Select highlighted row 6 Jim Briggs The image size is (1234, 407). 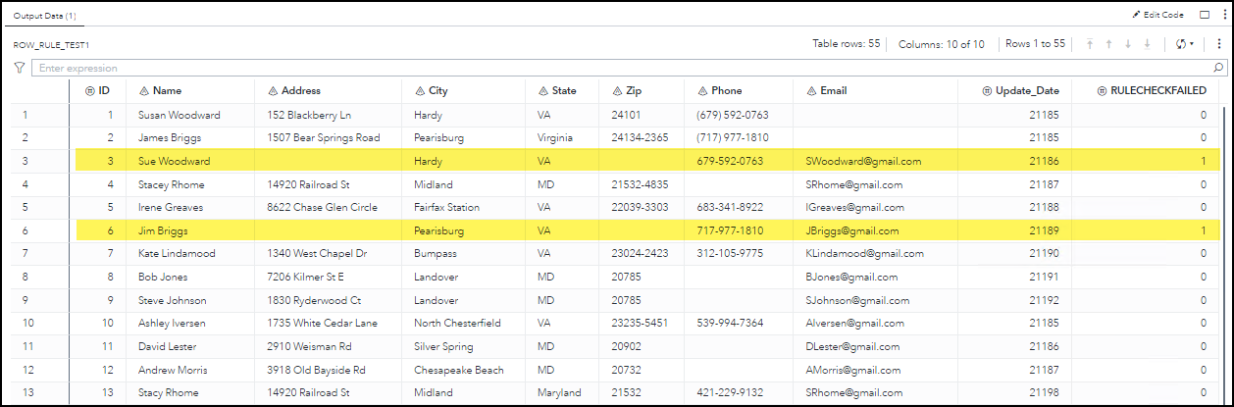(163, 231)
